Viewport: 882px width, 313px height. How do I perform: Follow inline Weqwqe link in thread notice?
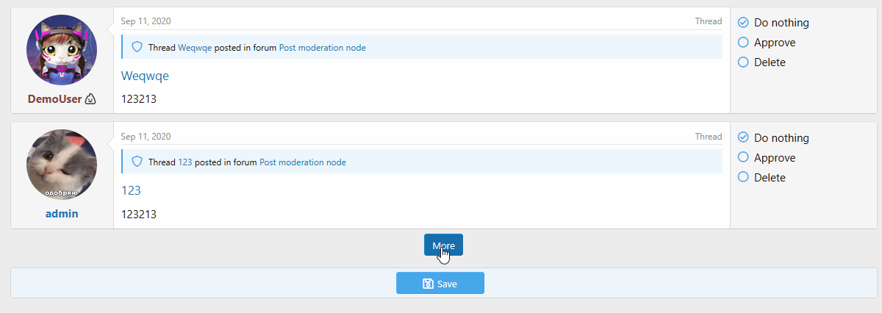click(195, 47)
